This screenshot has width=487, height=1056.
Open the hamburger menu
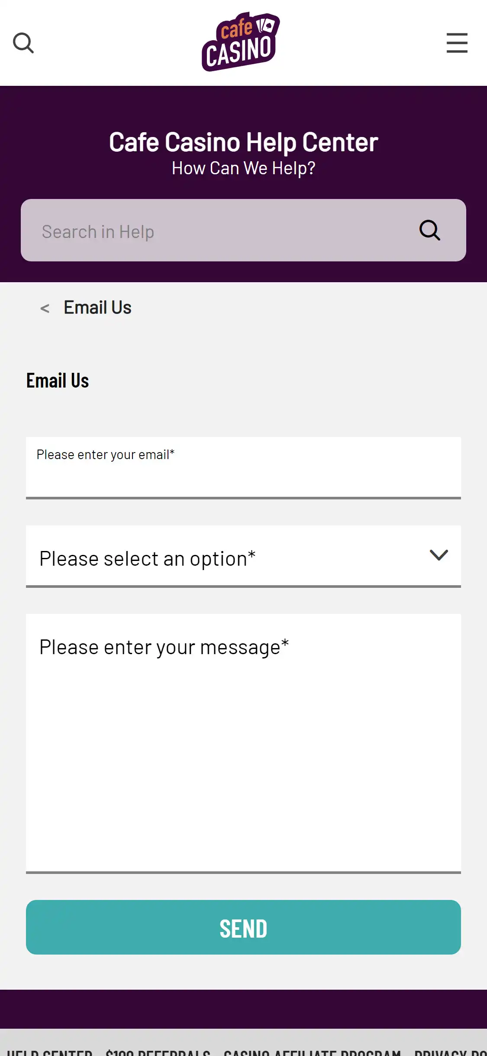tap(457, 43)
